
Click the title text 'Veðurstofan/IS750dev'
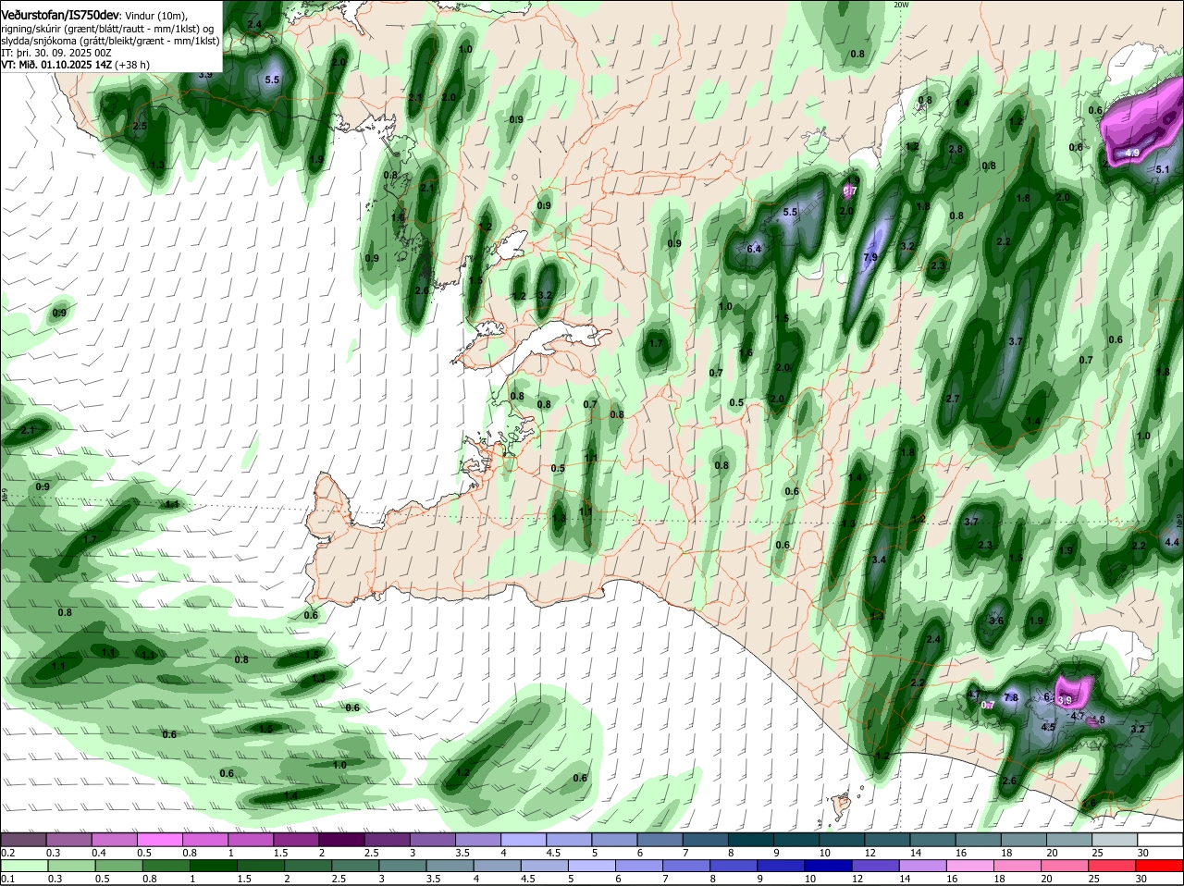click(60, 16)
